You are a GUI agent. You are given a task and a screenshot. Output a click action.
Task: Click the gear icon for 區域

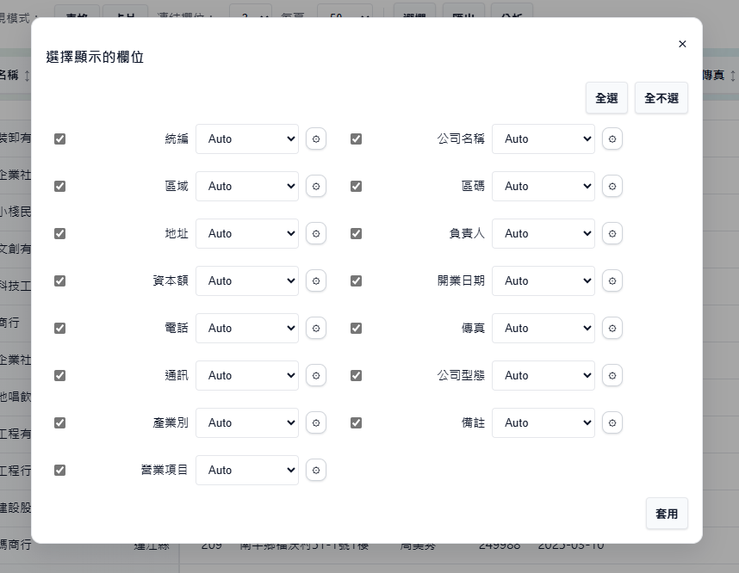316,186
